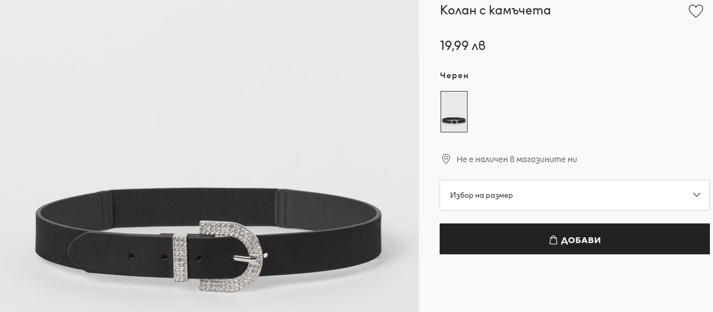713x312 pixels.
Task: Click the Черен color name label
Action: tap(454, 75)
